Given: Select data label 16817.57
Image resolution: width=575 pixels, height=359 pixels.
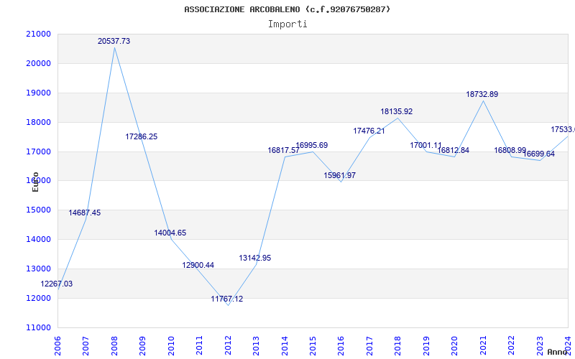Looking at the screenshot, I should [x=283, y=150].
